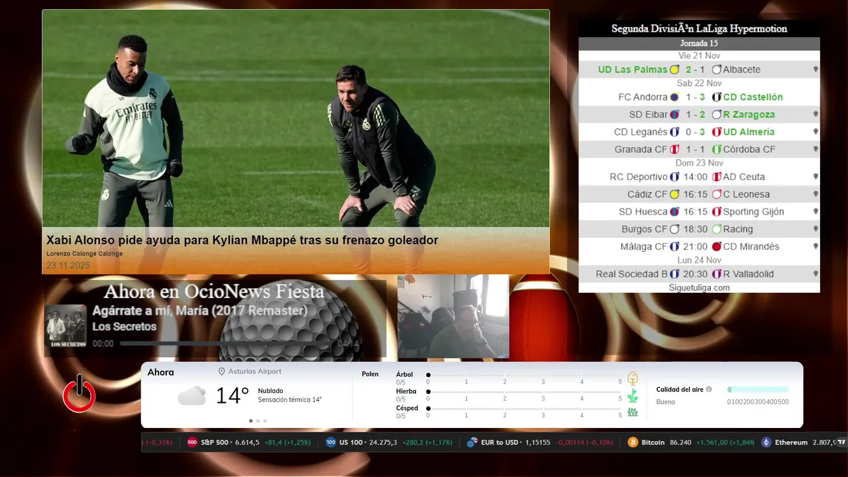Click the news date 23.11.2025
This screenshot has height=477, width=848.
68,266
